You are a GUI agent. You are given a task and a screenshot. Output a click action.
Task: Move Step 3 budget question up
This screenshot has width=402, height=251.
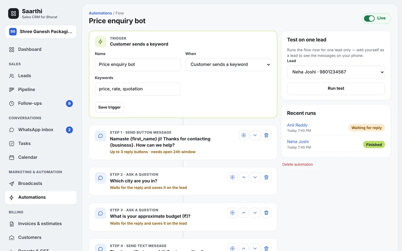[x=244, y=213]
